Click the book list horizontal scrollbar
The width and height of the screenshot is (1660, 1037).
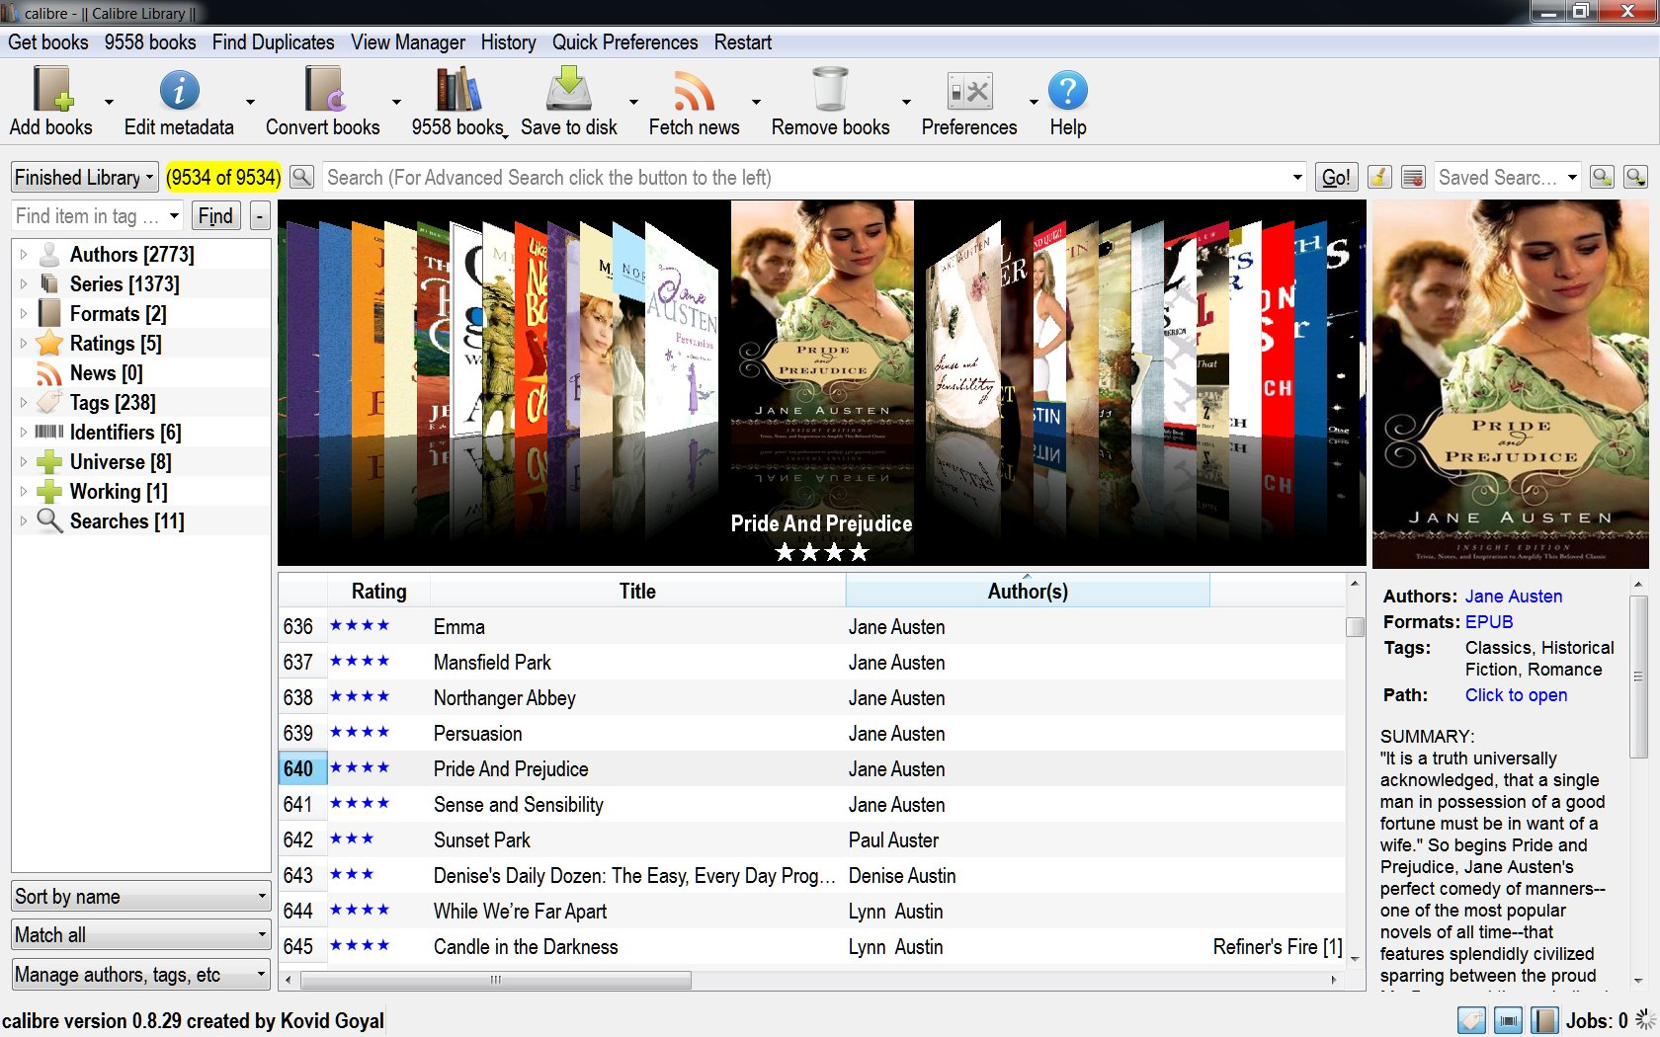pyautogui.click(x=496, y=980)
